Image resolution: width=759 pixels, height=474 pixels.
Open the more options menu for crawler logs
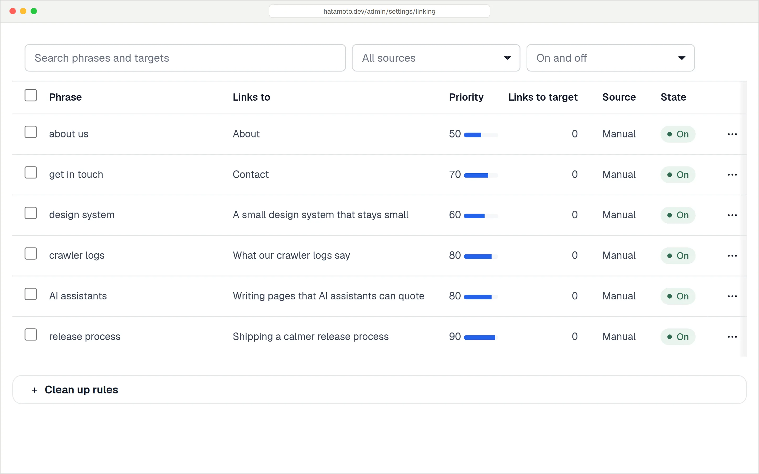(x=732, y=256)
